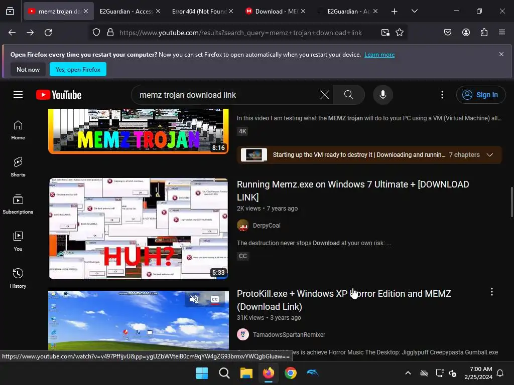The height and width of the screenshot is (385, 514).
Task: Go to YouTube home via logo
Action: pyautogui.click(x=59, y=95)
